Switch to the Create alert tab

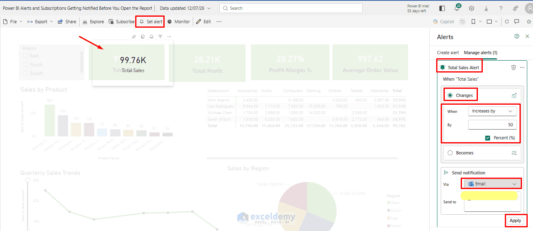448,53
